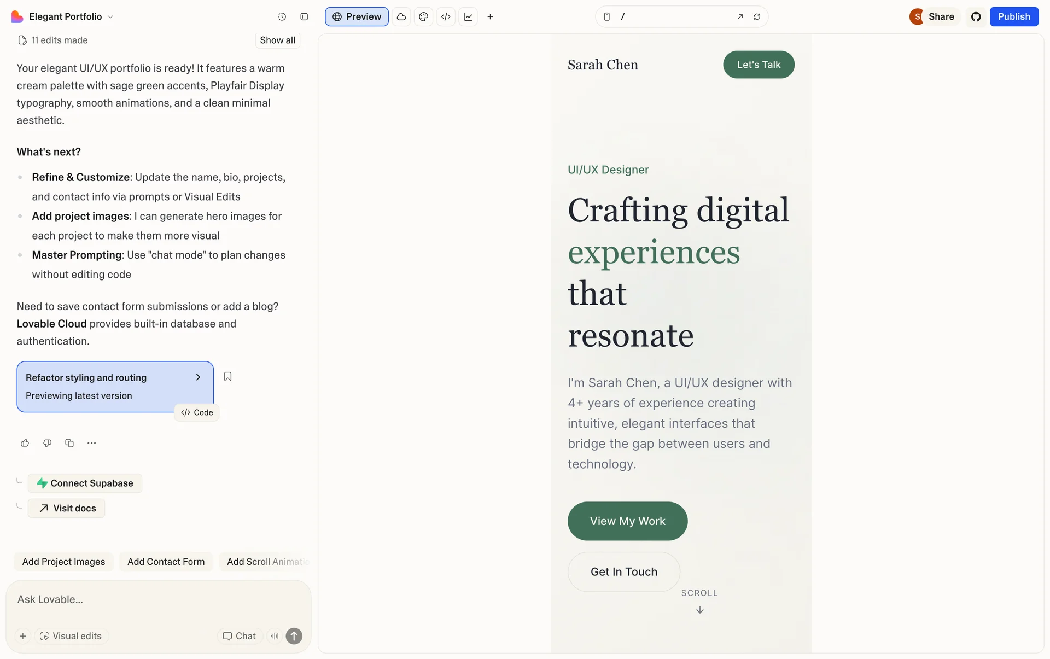Screen dimensions: 1050x659
Task: Select the Preview tab
Action: coord(357,16)
